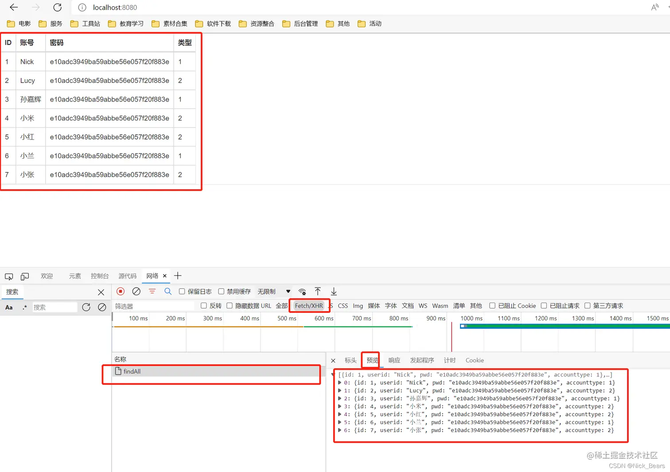Switch to the 元素 DevTools tab
Image resolution: width=670 pixels, height=472 pixels.
click(x=75, y=276)
